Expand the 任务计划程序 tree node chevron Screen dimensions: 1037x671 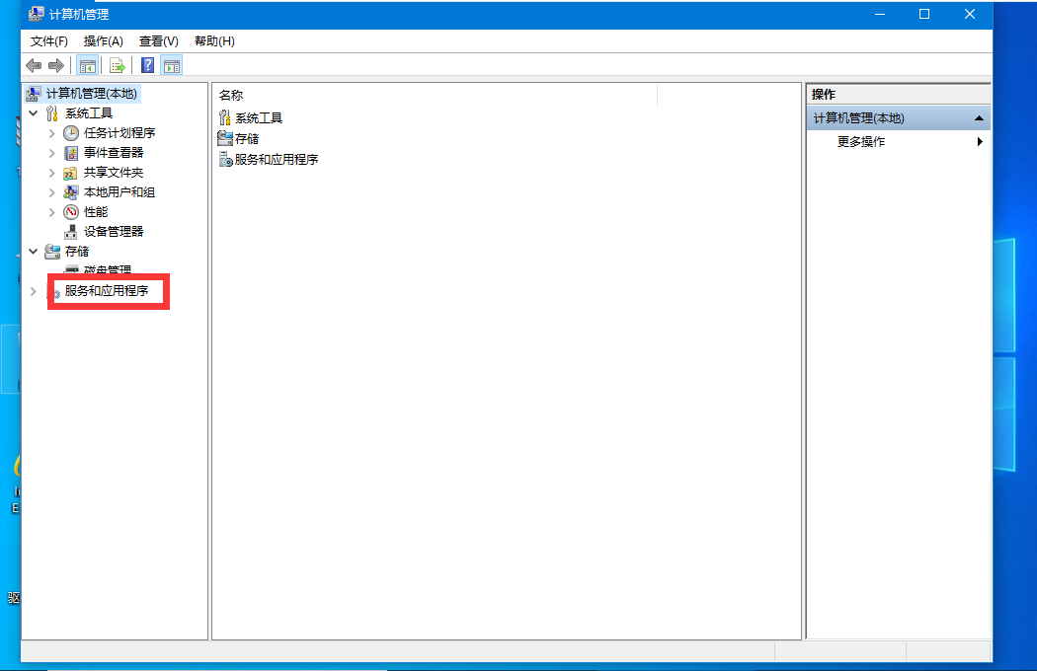pos(51,132)
